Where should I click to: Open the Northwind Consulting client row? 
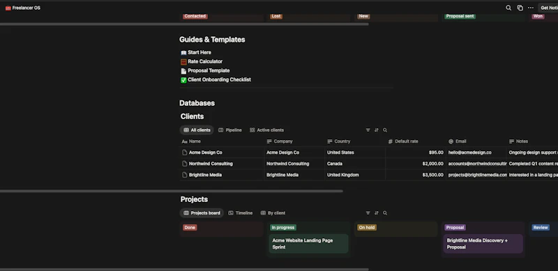tap(211, 164)
